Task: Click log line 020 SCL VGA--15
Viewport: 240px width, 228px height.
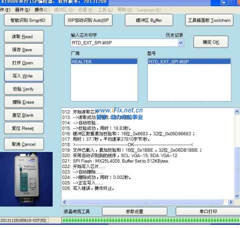Action: [120, 155]
